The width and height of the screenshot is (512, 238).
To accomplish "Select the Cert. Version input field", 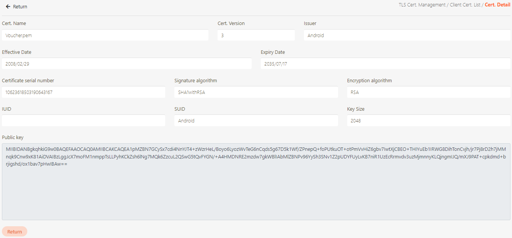I will [x=256, y=35].
